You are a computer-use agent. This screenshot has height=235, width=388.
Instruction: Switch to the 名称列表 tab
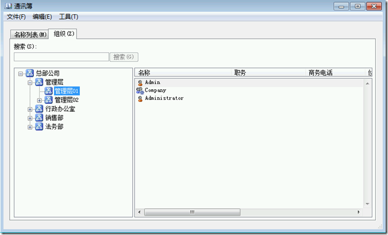30,34
